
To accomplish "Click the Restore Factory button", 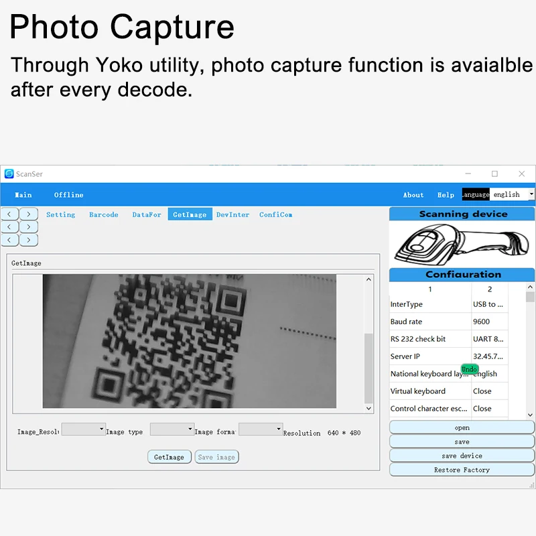I will pyautogui.click(x=462, y=470).
